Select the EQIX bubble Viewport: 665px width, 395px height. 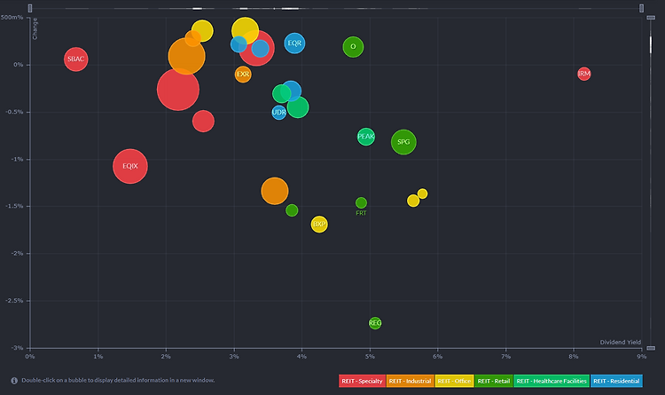point(130,166)
